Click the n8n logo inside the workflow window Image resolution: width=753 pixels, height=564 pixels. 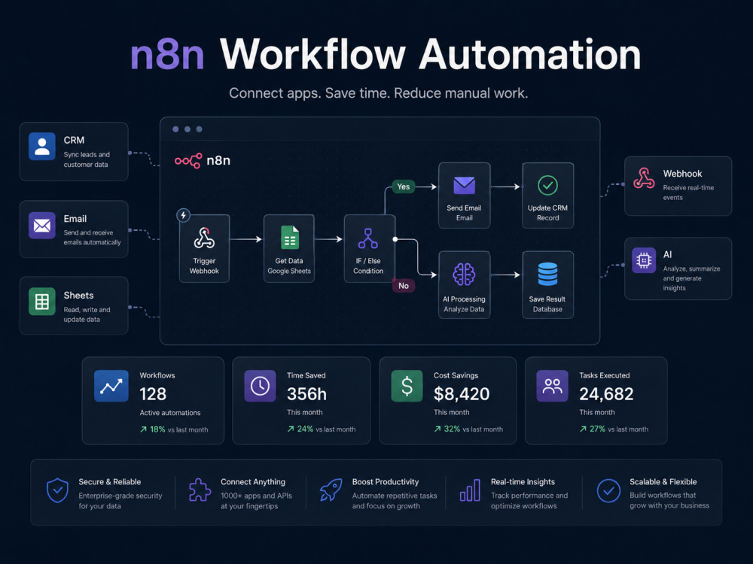202,160
